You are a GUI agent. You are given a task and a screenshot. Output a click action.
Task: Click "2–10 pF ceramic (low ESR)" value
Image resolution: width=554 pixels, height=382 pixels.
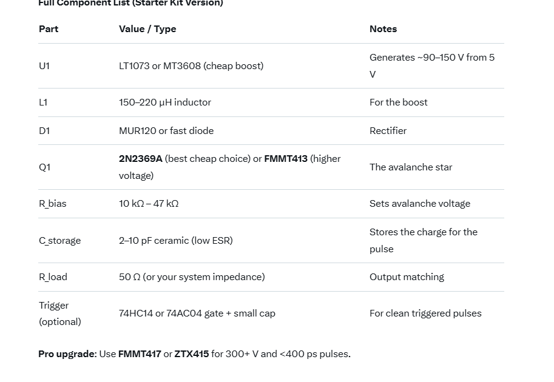click(176, 241)
